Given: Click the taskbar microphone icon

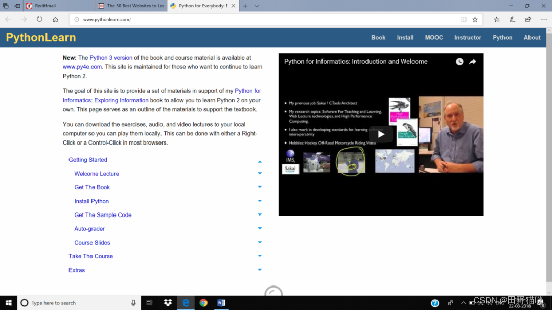Looking at the screenshot, I should coord(133,303).
